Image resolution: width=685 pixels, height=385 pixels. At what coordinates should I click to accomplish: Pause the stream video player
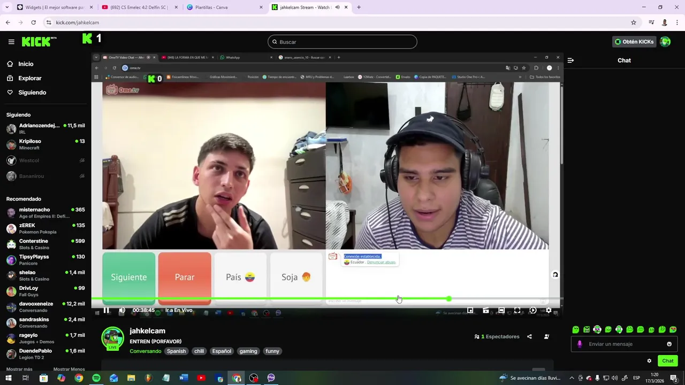click(106, 310)
